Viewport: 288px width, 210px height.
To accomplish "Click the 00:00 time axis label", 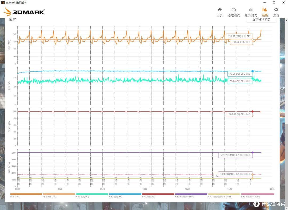I will 17,189.
